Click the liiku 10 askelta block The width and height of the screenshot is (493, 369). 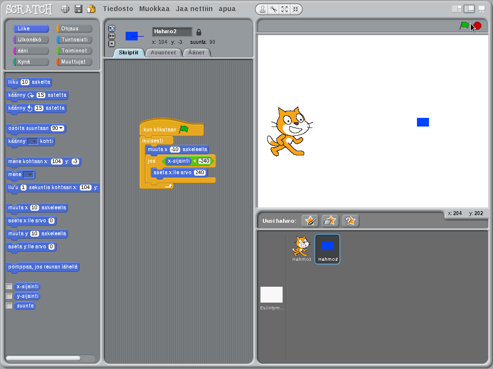point(29,82)
